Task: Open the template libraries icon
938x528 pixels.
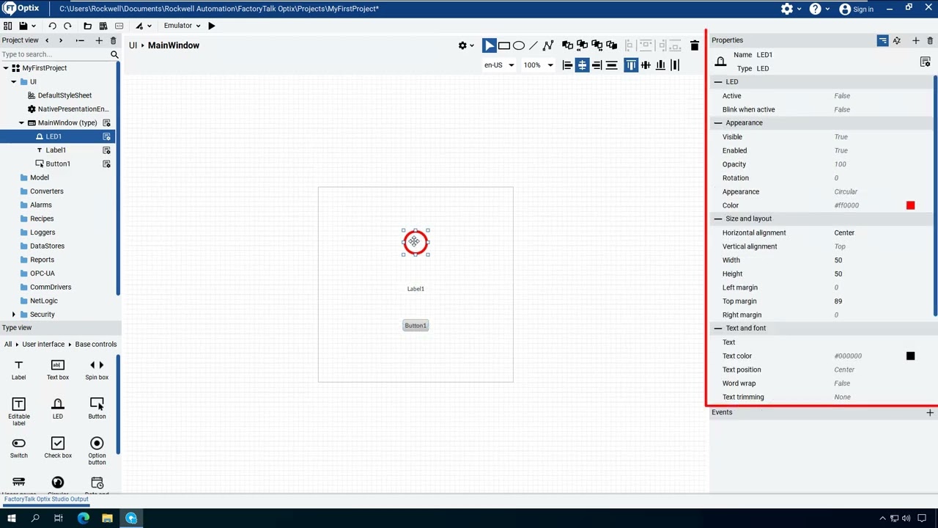Action: (x=103, y=26)
